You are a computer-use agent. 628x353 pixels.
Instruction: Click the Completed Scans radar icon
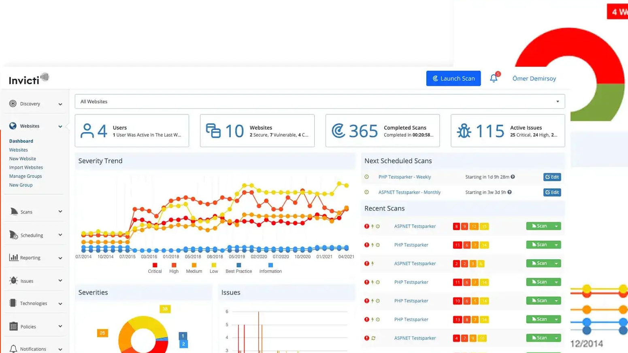(338, 131)
